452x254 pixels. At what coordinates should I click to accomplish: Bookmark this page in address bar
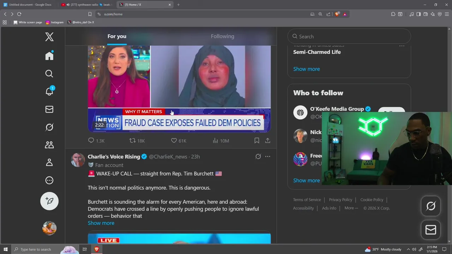pos(90,14)
